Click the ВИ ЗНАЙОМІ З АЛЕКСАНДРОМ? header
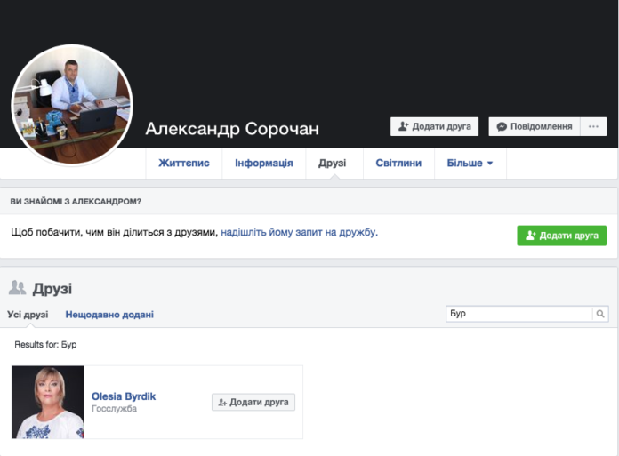 click(76, 202)
